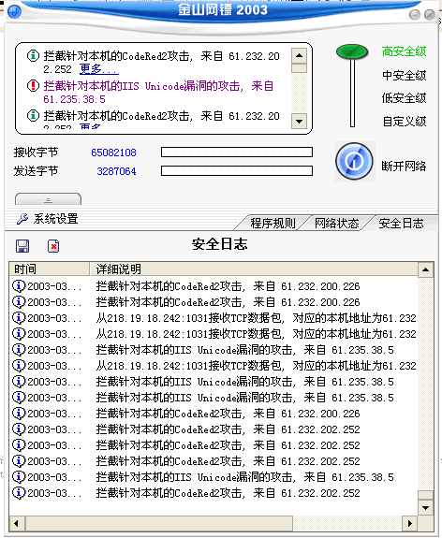The image size is (442, 538).
Task: Sort by the 时间 column header
Action: [50, 269]
